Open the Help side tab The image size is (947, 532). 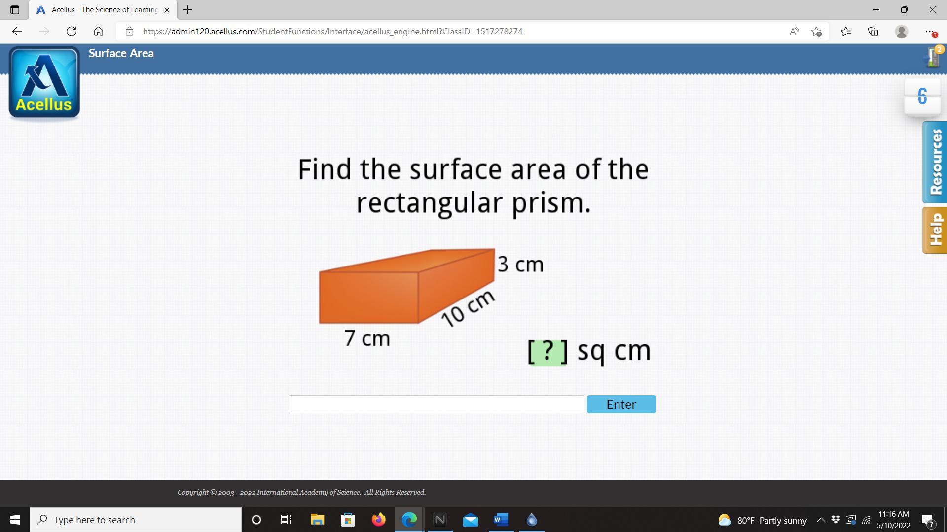coord(935,230)
